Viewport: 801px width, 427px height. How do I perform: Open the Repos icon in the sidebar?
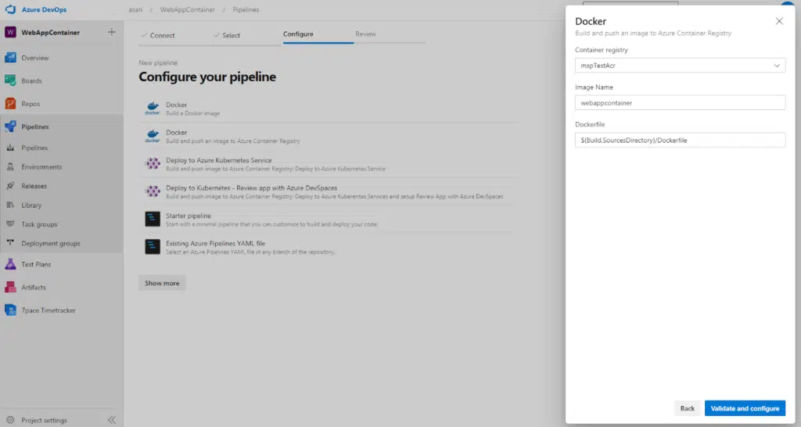(x=10, y=104)
